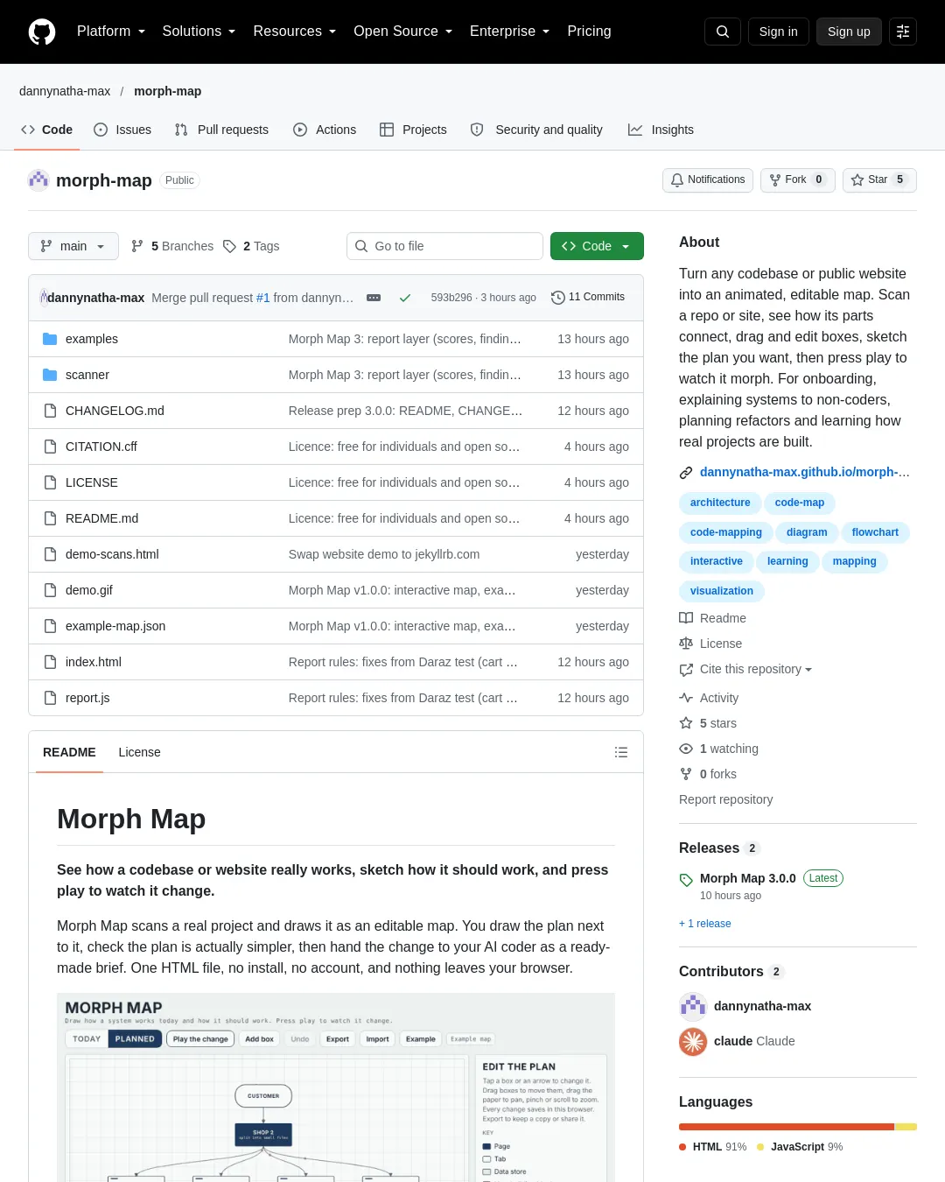Click the file icon beside demo.gif
The width and height of the screenshot is (945, 1182).
[50, 590]
